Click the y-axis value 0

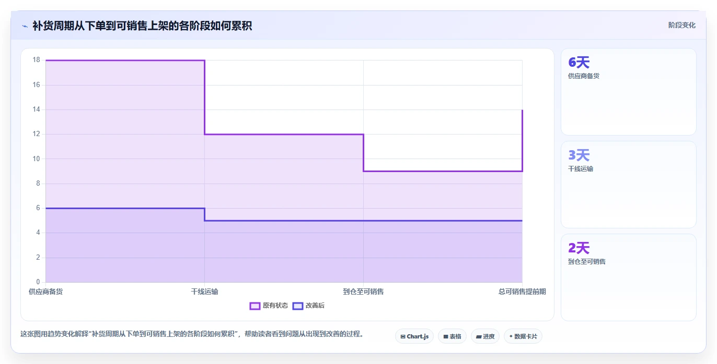[x=38, y=282]
